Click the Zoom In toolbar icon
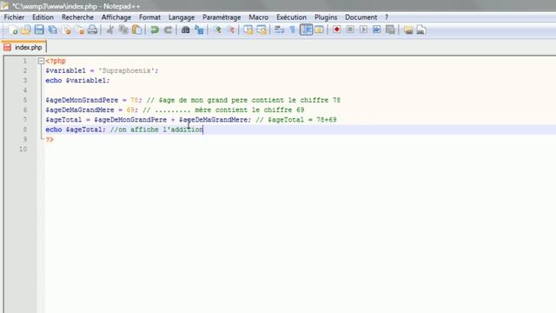556x313 pixels. coord(218,30)
